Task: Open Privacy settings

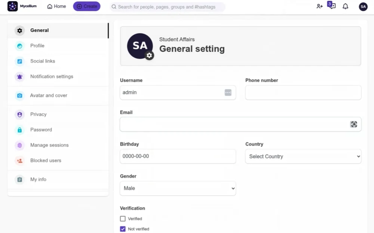Action: tap(58, 114)
